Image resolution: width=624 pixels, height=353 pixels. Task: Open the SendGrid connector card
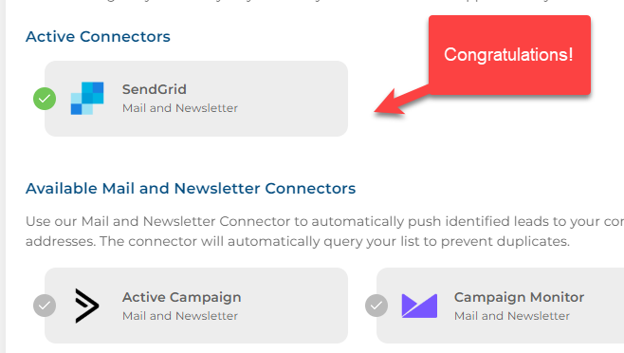(196, 99)
